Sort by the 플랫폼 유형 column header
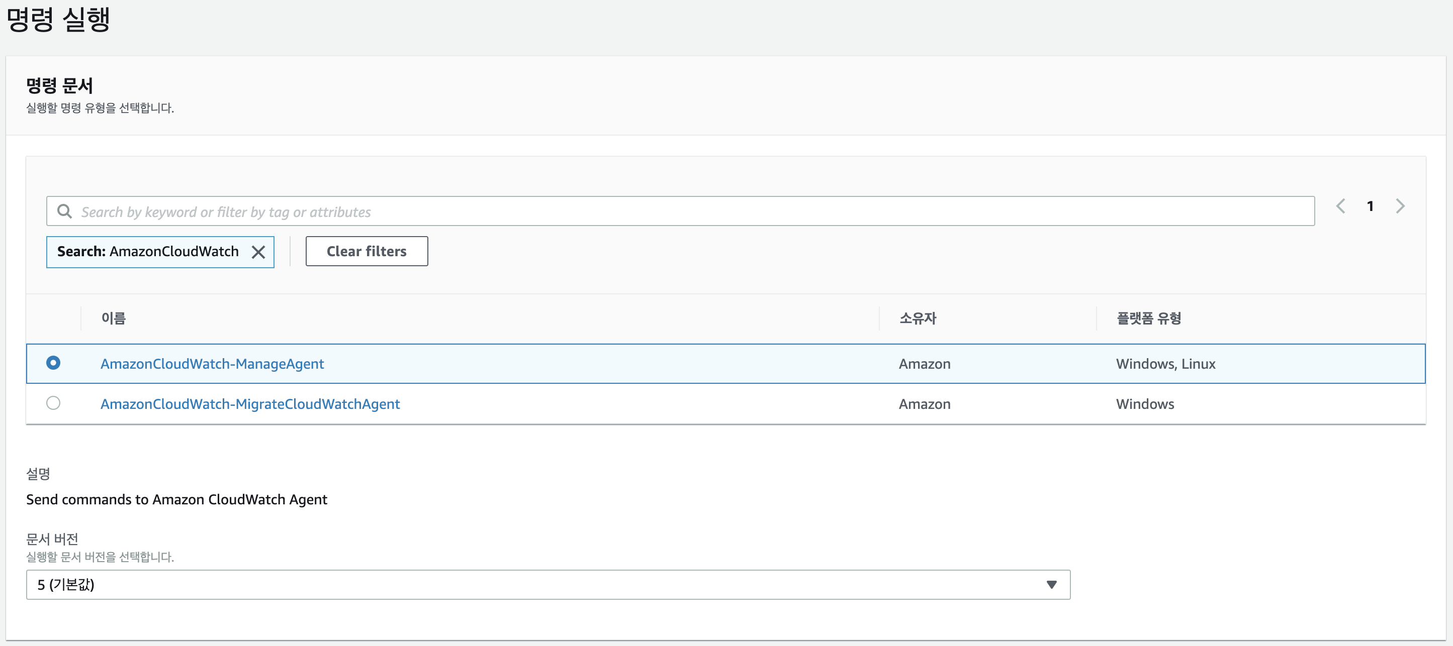Screen dimensions: 1453x646 pos(1149,318)
